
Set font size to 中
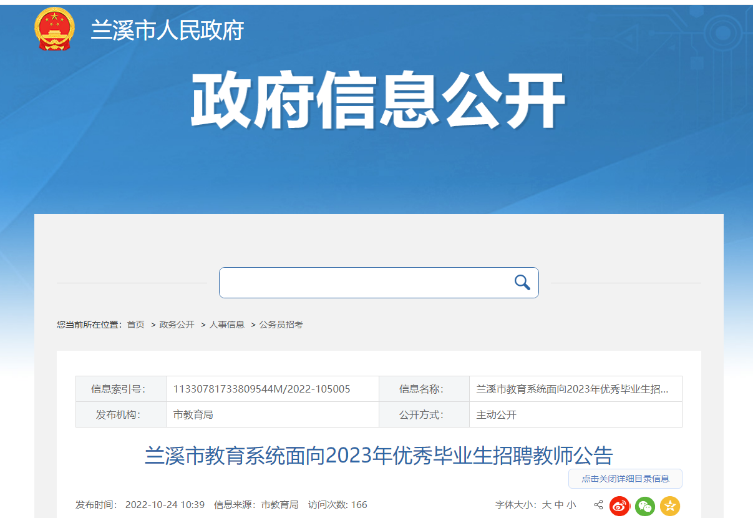click(559, 505)
